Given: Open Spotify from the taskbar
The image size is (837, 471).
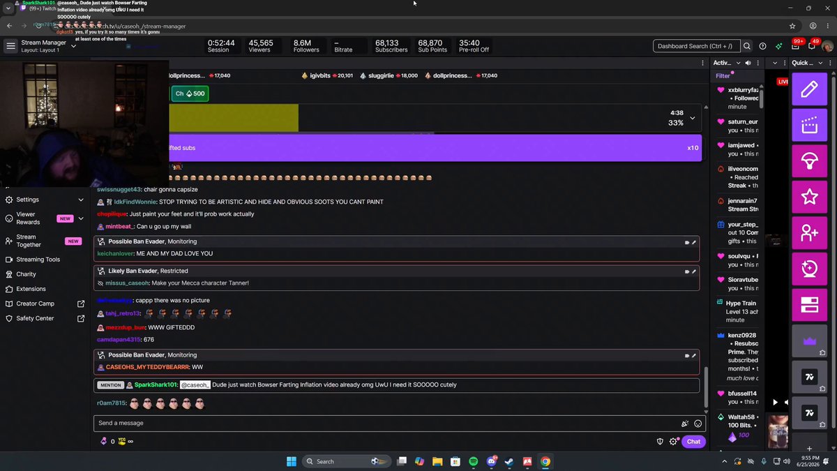Looking at the screenshot, I should point(473,461).
